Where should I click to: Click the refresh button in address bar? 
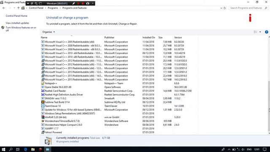coord(225,8)
